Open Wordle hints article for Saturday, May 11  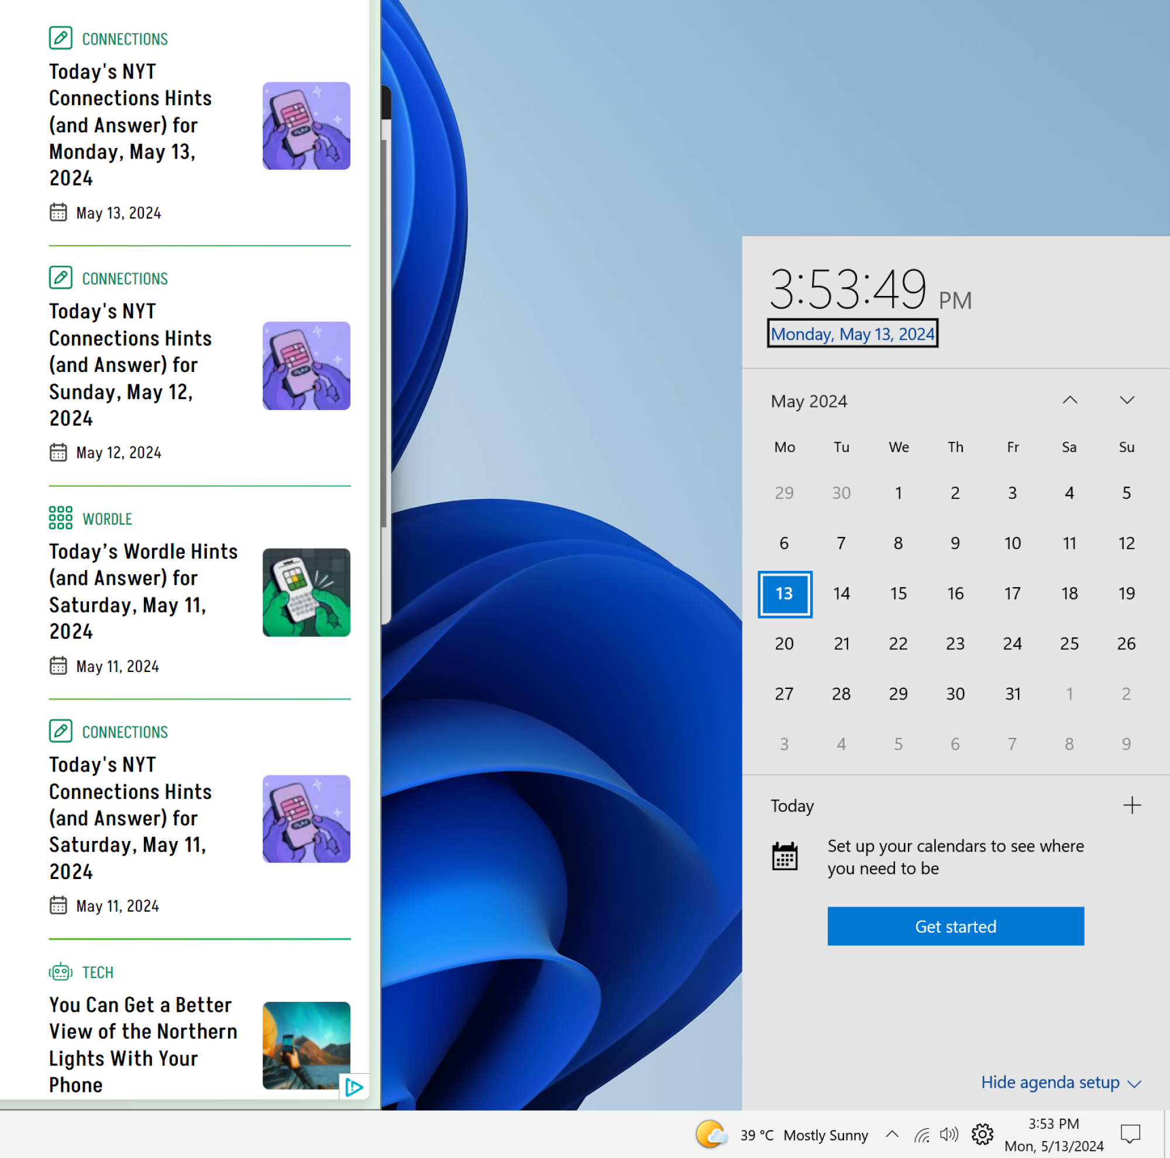click(x=143, y=591)
